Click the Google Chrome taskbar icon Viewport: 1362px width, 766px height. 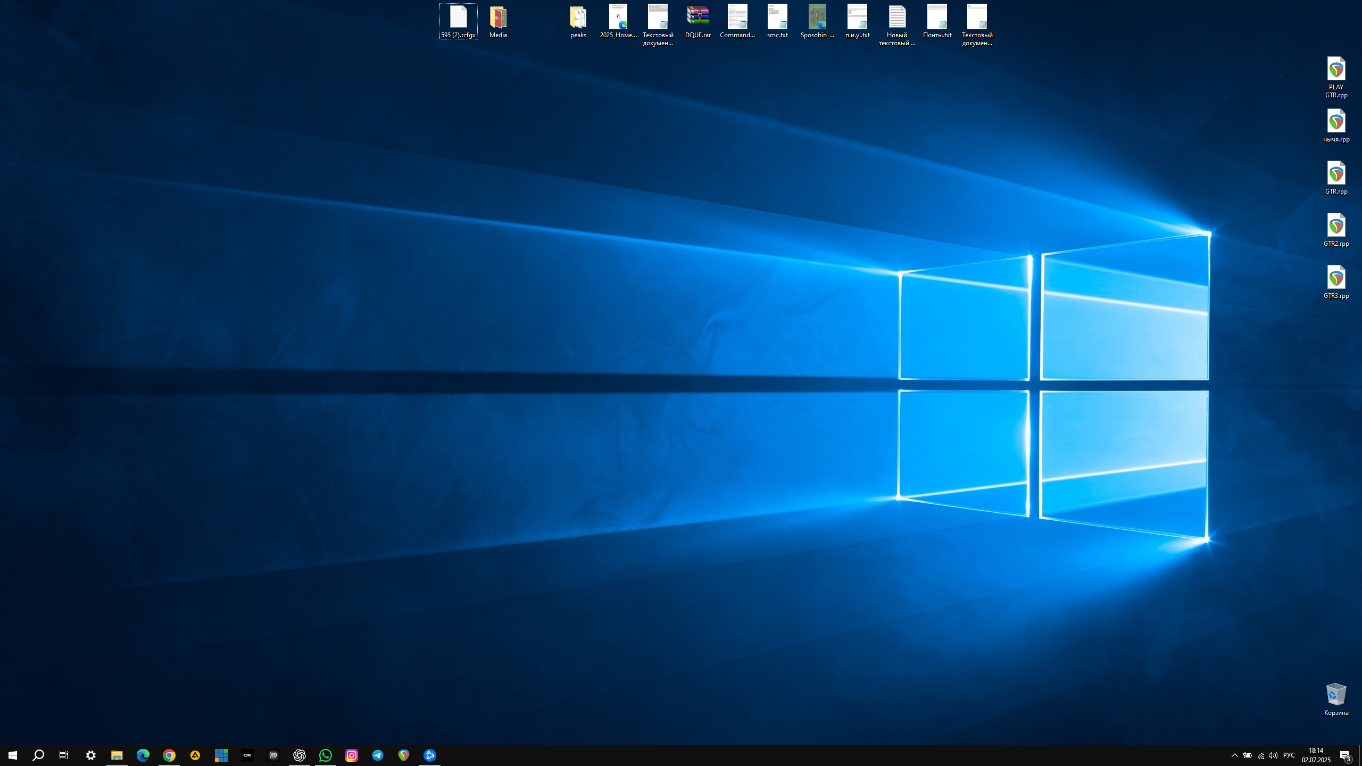(x=169, y=755)
